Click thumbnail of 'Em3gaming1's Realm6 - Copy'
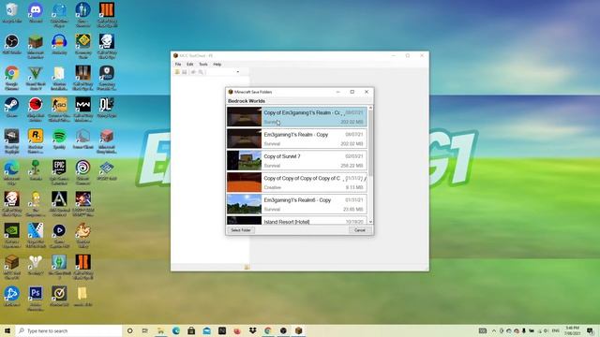Screen dimensions: 600x337 click(x=244, y=204)
